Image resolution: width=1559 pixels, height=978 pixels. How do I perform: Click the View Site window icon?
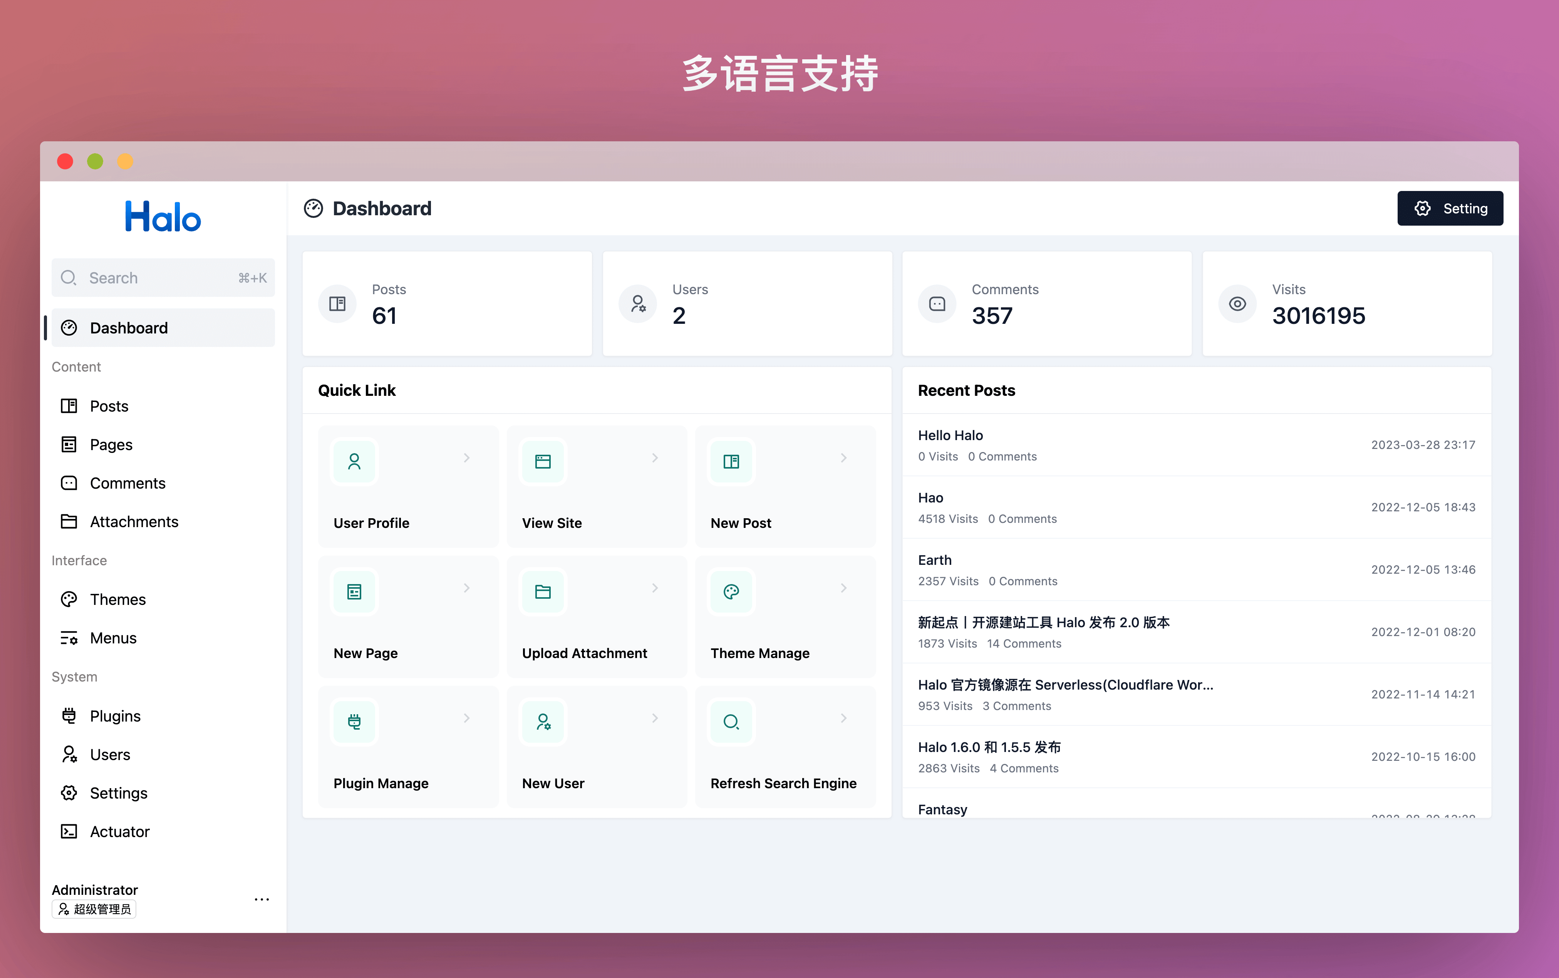(543, 461)
